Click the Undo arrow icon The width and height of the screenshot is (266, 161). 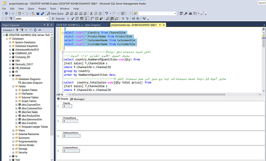coord(106,13)
